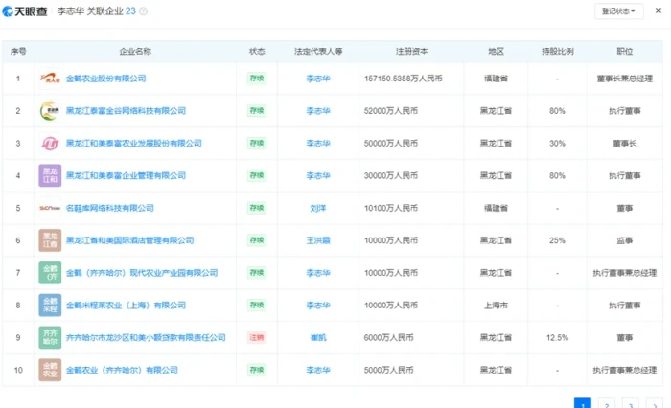Open company 黑龙江省和美国际酒店管理有限公司

(129, 240)
